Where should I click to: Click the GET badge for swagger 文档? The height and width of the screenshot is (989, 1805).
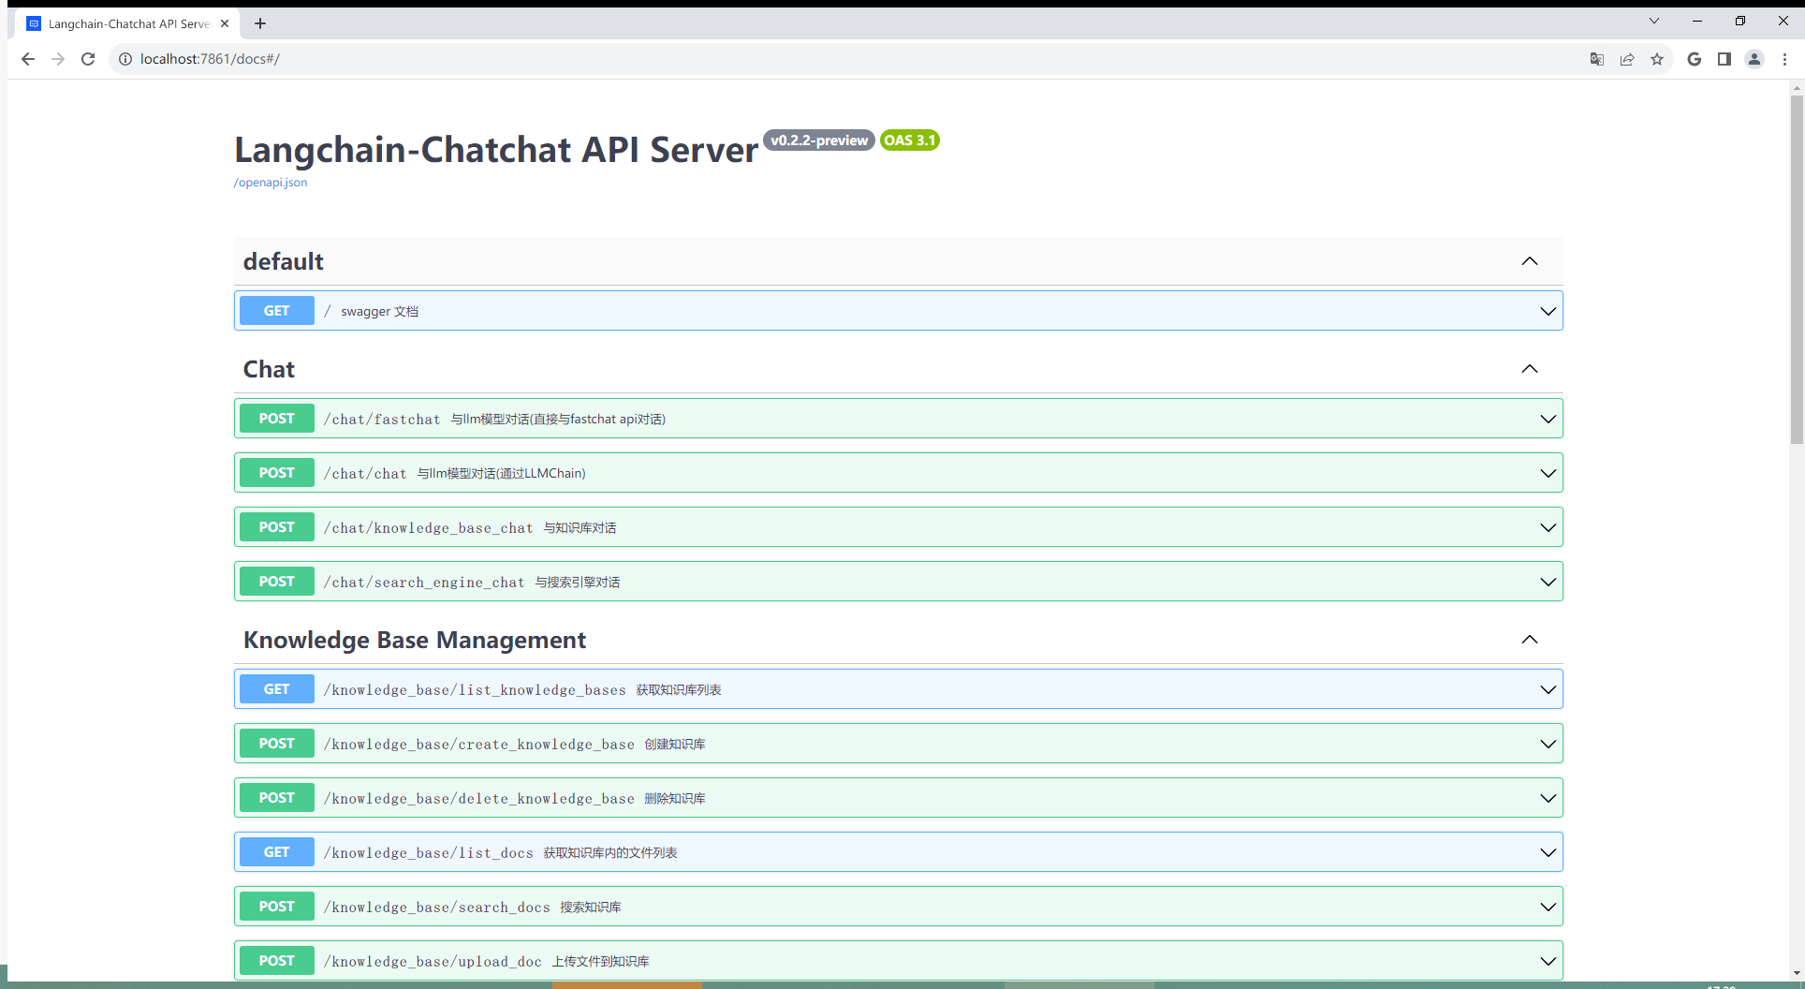277,311
